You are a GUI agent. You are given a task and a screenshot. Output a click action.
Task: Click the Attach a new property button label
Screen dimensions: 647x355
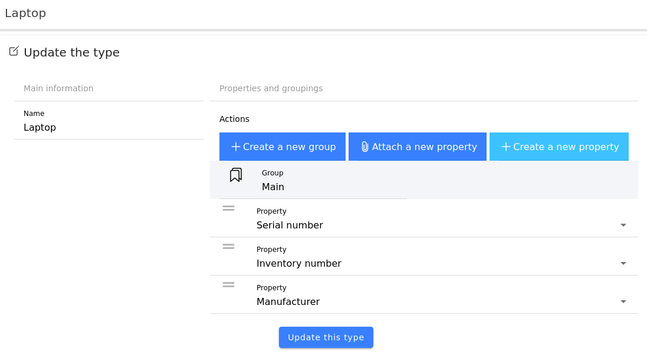click(x=424, y=147)
